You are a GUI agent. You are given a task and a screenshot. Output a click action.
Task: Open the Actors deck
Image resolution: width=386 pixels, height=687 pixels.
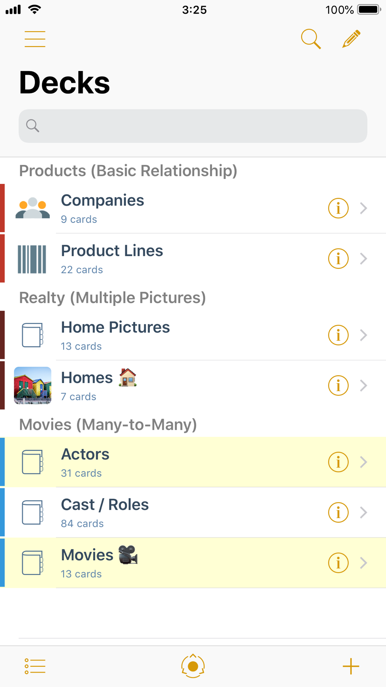click(85, 454)
